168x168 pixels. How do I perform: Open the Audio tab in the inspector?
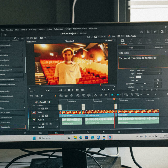pyautogui.click(x=131, y=41)
